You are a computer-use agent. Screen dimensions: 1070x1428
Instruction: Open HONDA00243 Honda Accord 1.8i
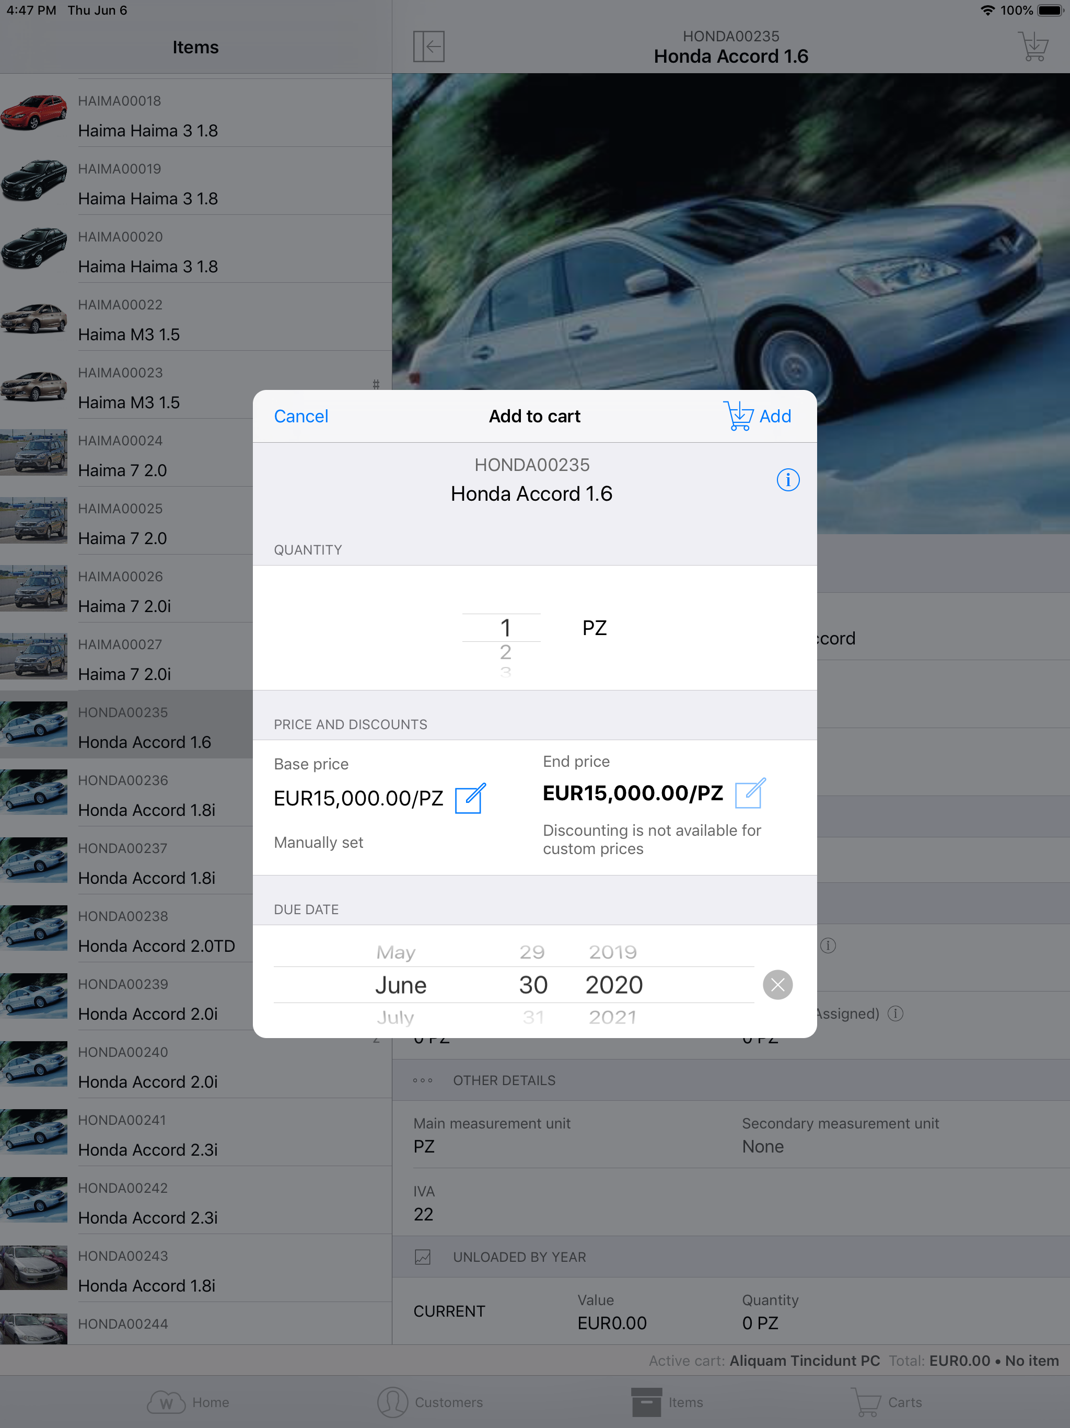pos(195,1268)
